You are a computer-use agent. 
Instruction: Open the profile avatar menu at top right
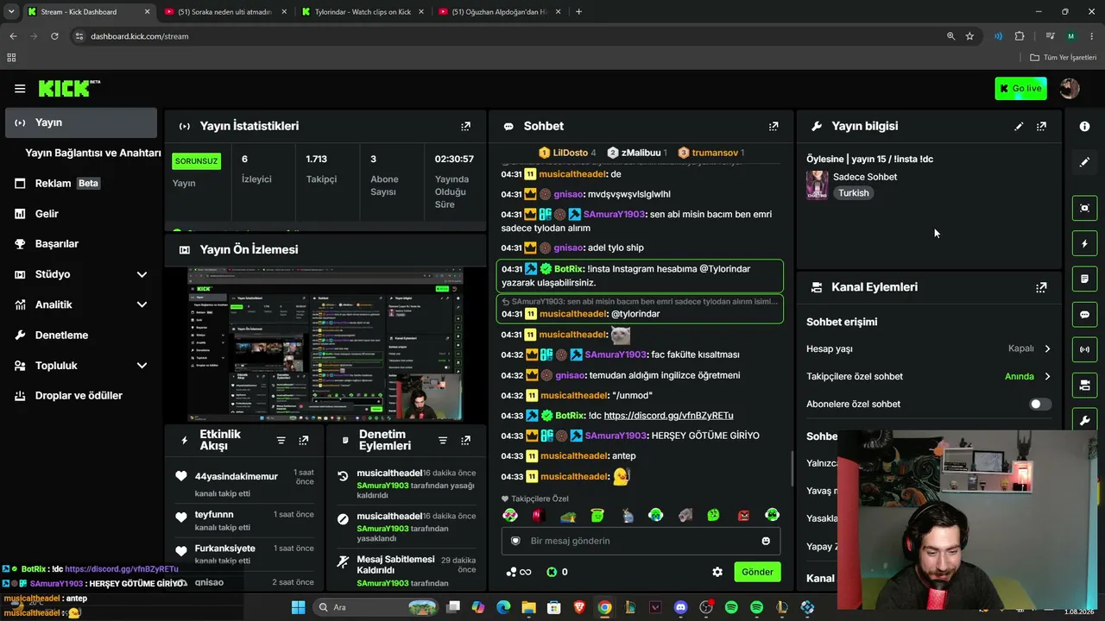(1070, 89)
